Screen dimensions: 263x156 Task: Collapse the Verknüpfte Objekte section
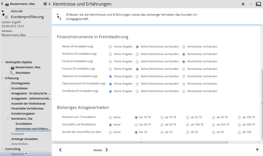[x=3, y=62]
